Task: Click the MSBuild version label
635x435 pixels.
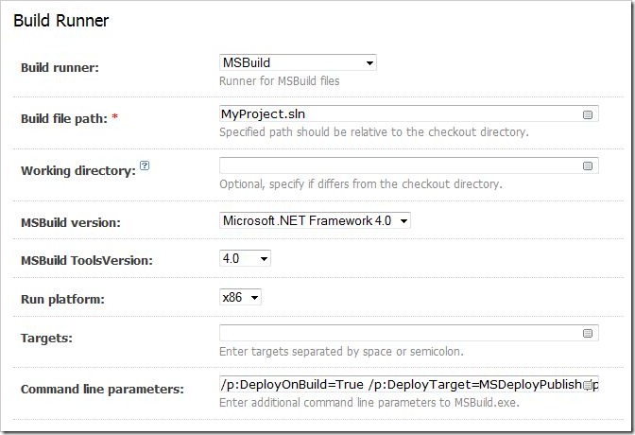Action: pos(71,222)
